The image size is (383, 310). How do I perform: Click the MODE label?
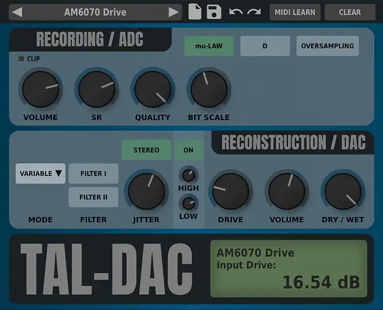[x=40, y=219]
